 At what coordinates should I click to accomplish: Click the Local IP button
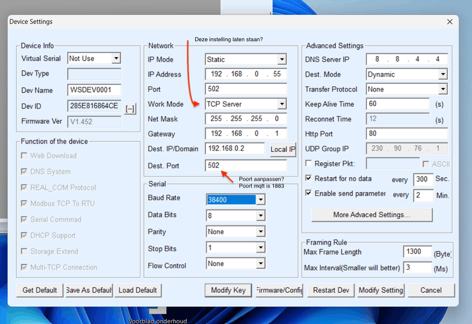pos(283,150)
